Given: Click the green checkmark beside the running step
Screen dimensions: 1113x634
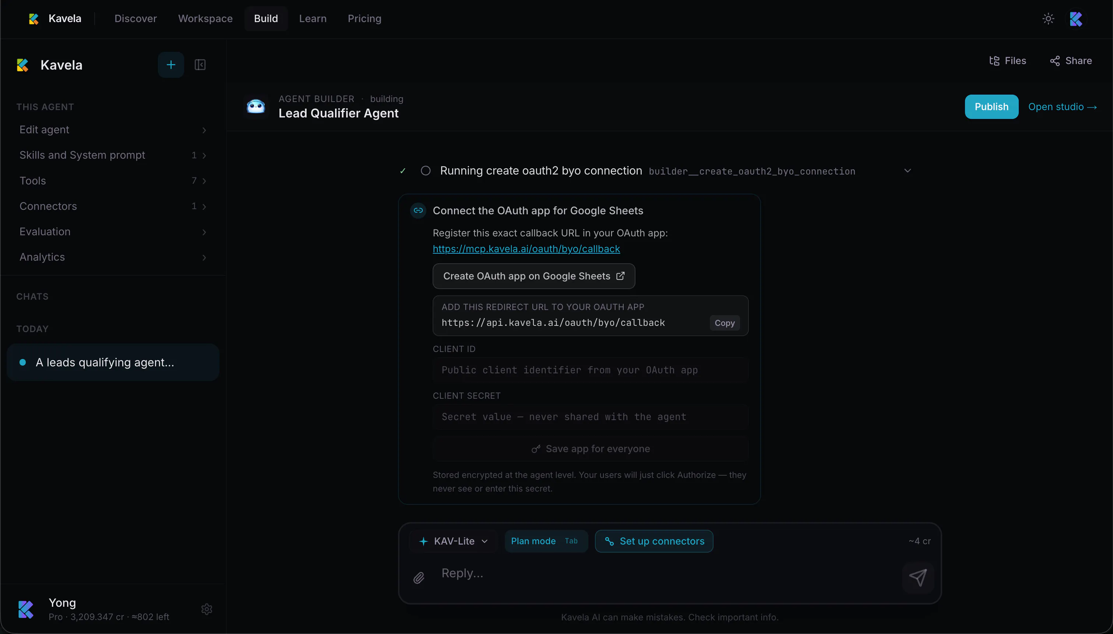Looking at the screenshot, I should click(403, 171).
